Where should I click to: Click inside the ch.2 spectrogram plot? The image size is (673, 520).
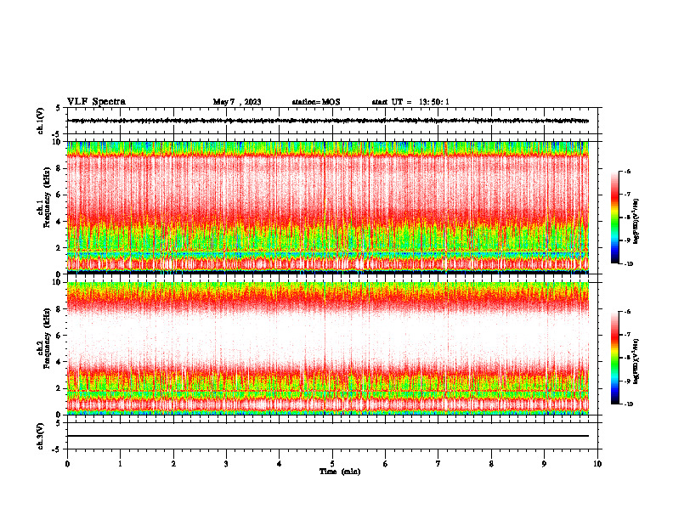[x=328, y=348]
